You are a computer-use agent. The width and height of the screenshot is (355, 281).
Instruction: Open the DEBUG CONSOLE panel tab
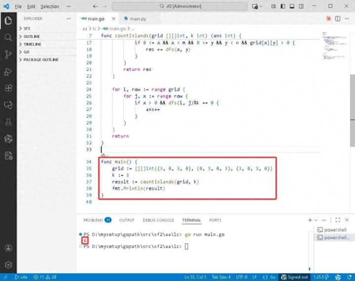[158, 220]
